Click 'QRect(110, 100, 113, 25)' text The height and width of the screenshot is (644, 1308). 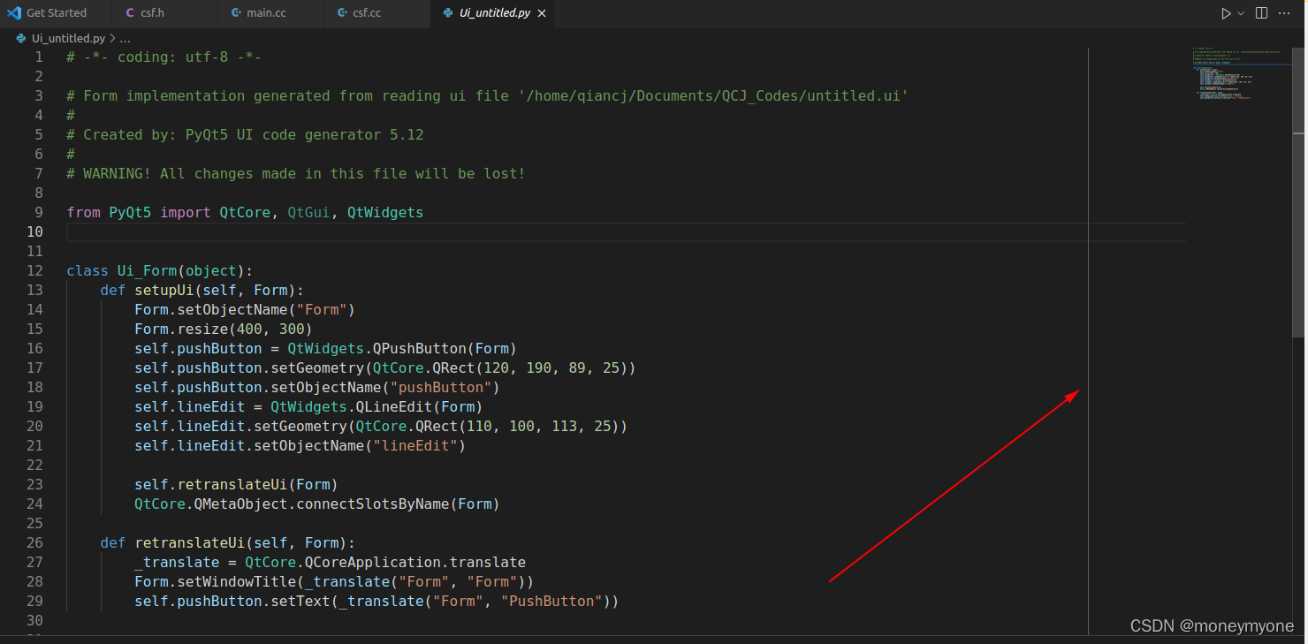point(517,427)
